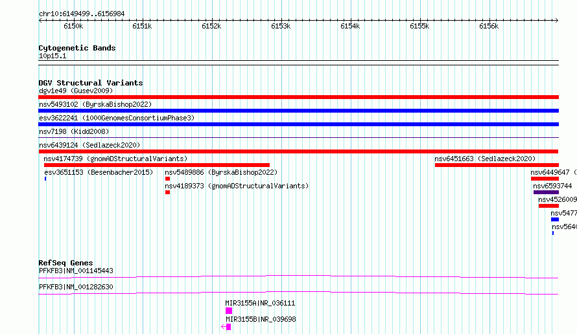Select the DGV Structural Variants track heading

[x=91, y=83]
